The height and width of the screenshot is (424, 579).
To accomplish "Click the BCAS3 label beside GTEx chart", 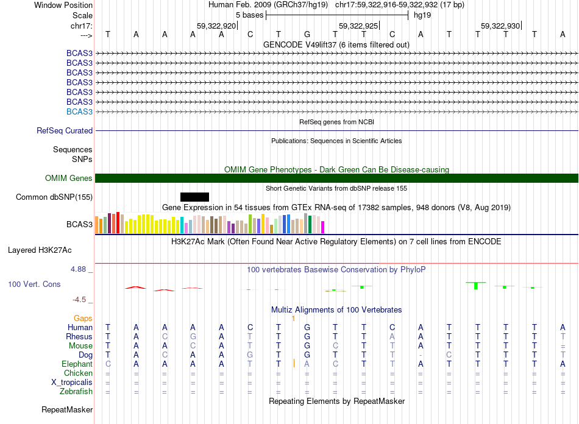I will (79, 224).
